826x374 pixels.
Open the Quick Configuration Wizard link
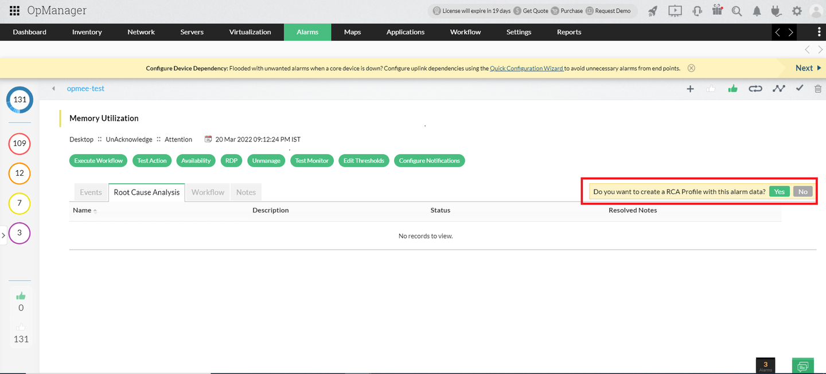(x=527, y=68)
